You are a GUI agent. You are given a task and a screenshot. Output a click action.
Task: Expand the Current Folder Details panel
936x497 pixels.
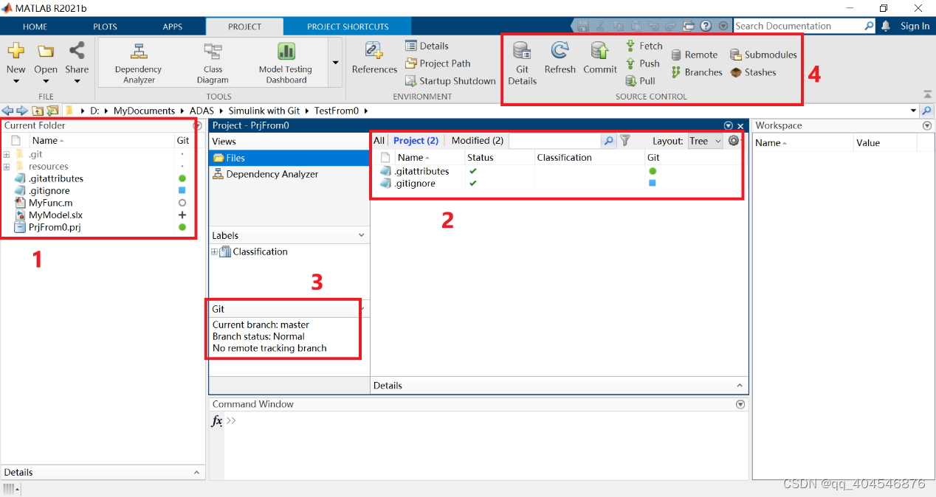[x=197, y=473]
